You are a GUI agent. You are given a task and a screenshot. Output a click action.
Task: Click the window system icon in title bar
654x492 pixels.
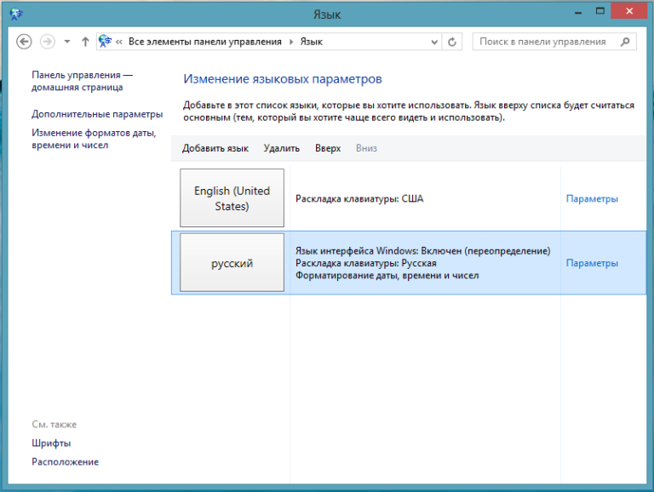tap(16, 14)
